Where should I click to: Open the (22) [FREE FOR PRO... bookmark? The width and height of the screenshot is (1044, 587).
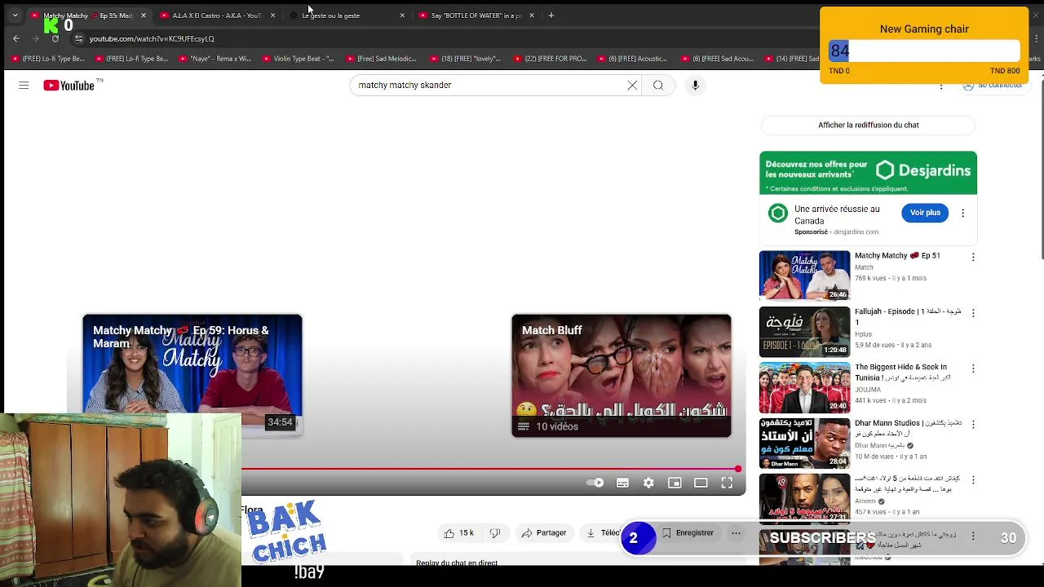(549, 59)
